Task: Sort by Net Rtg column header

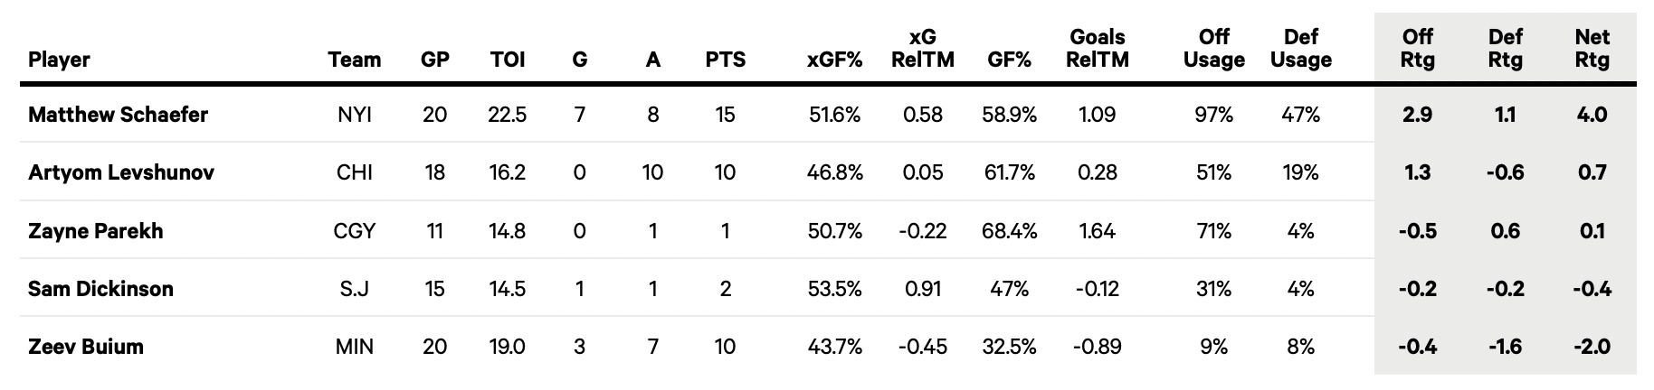Action: click(1592, 49)
